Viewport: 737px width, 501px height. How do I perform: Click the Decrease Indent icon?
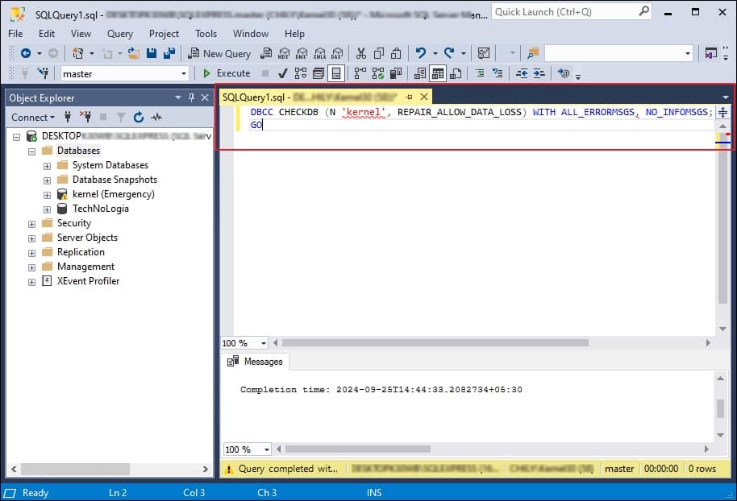tap(522, 73)
